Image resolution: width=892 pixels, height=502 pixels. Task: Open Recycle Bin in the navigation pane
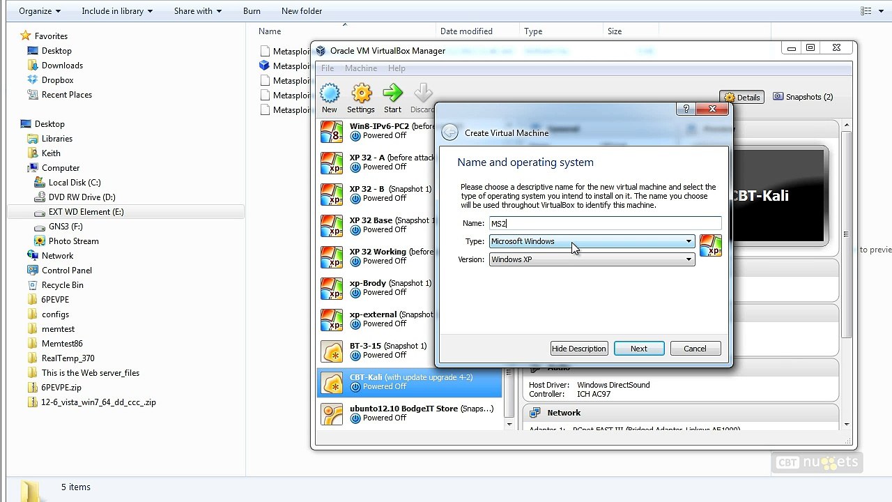pyautogui.click(x=62, y=285)
